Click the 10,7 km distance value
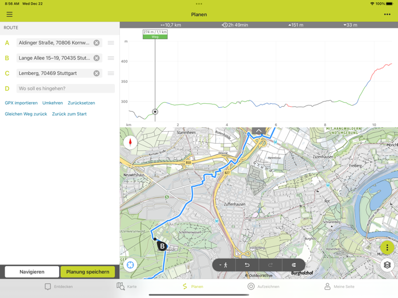 click(x=171, y=25)
